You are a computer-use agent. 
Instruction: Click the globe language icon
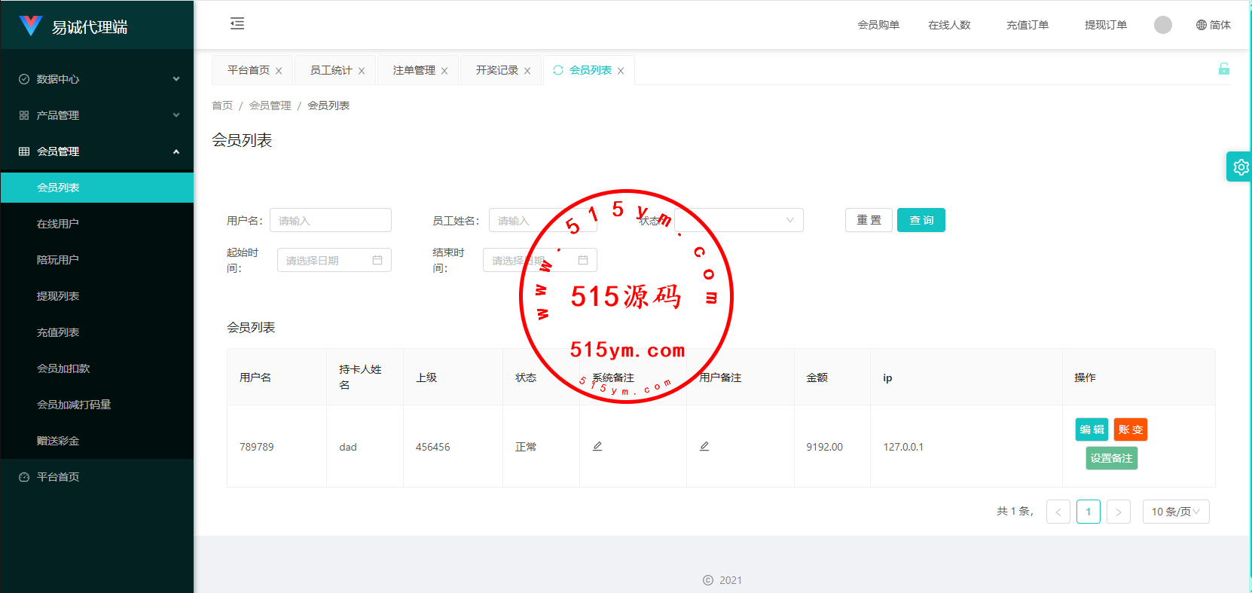[1202, 25]
